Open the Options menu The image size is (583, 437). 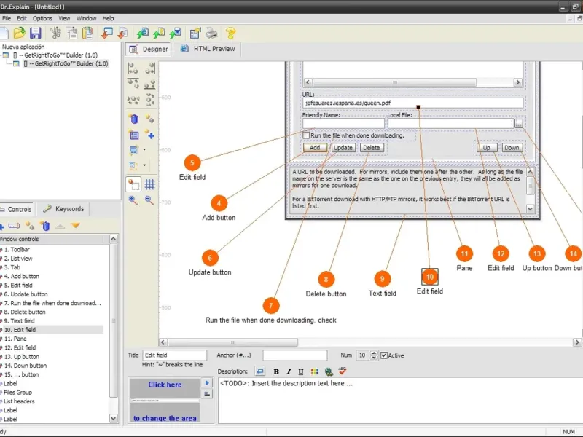pyautogui.click(x=42, y=18)
